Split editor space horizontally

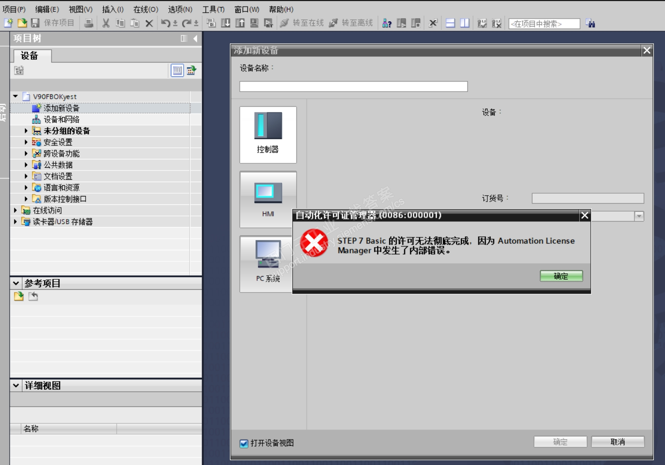click(x=450, y=23)
